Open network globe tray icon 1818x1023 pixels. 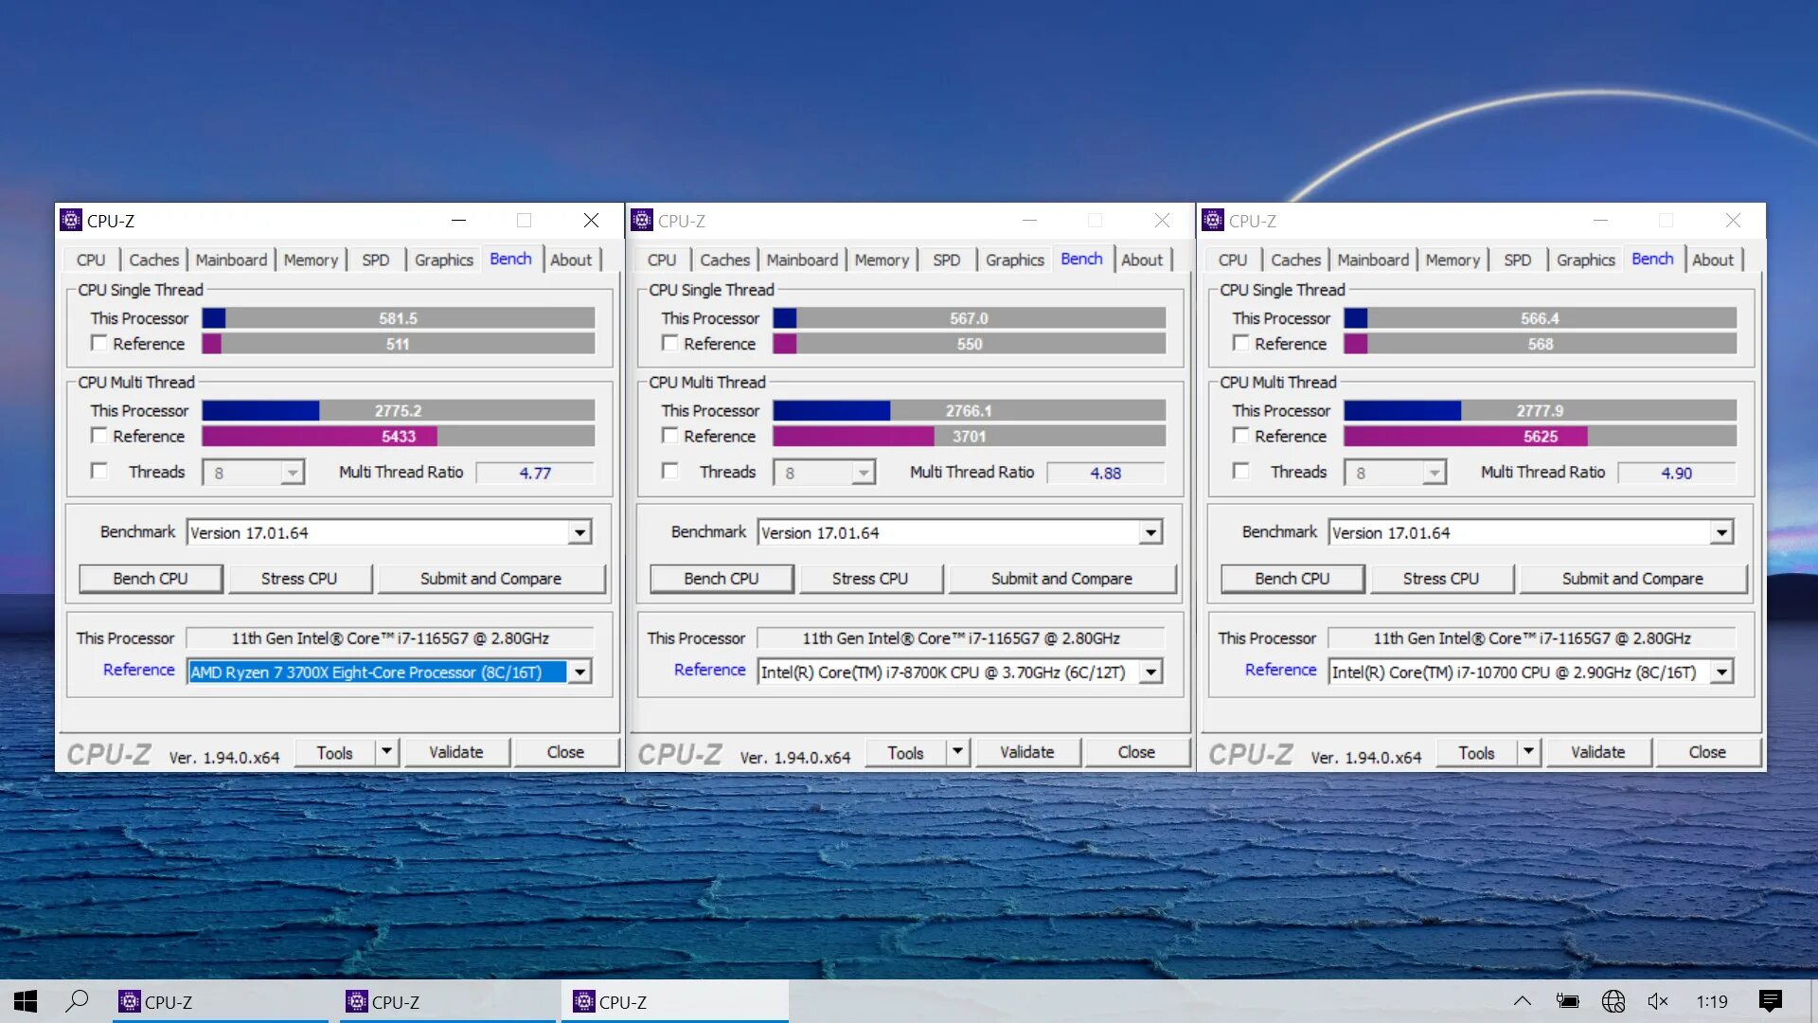[x=1613, y=1001]
